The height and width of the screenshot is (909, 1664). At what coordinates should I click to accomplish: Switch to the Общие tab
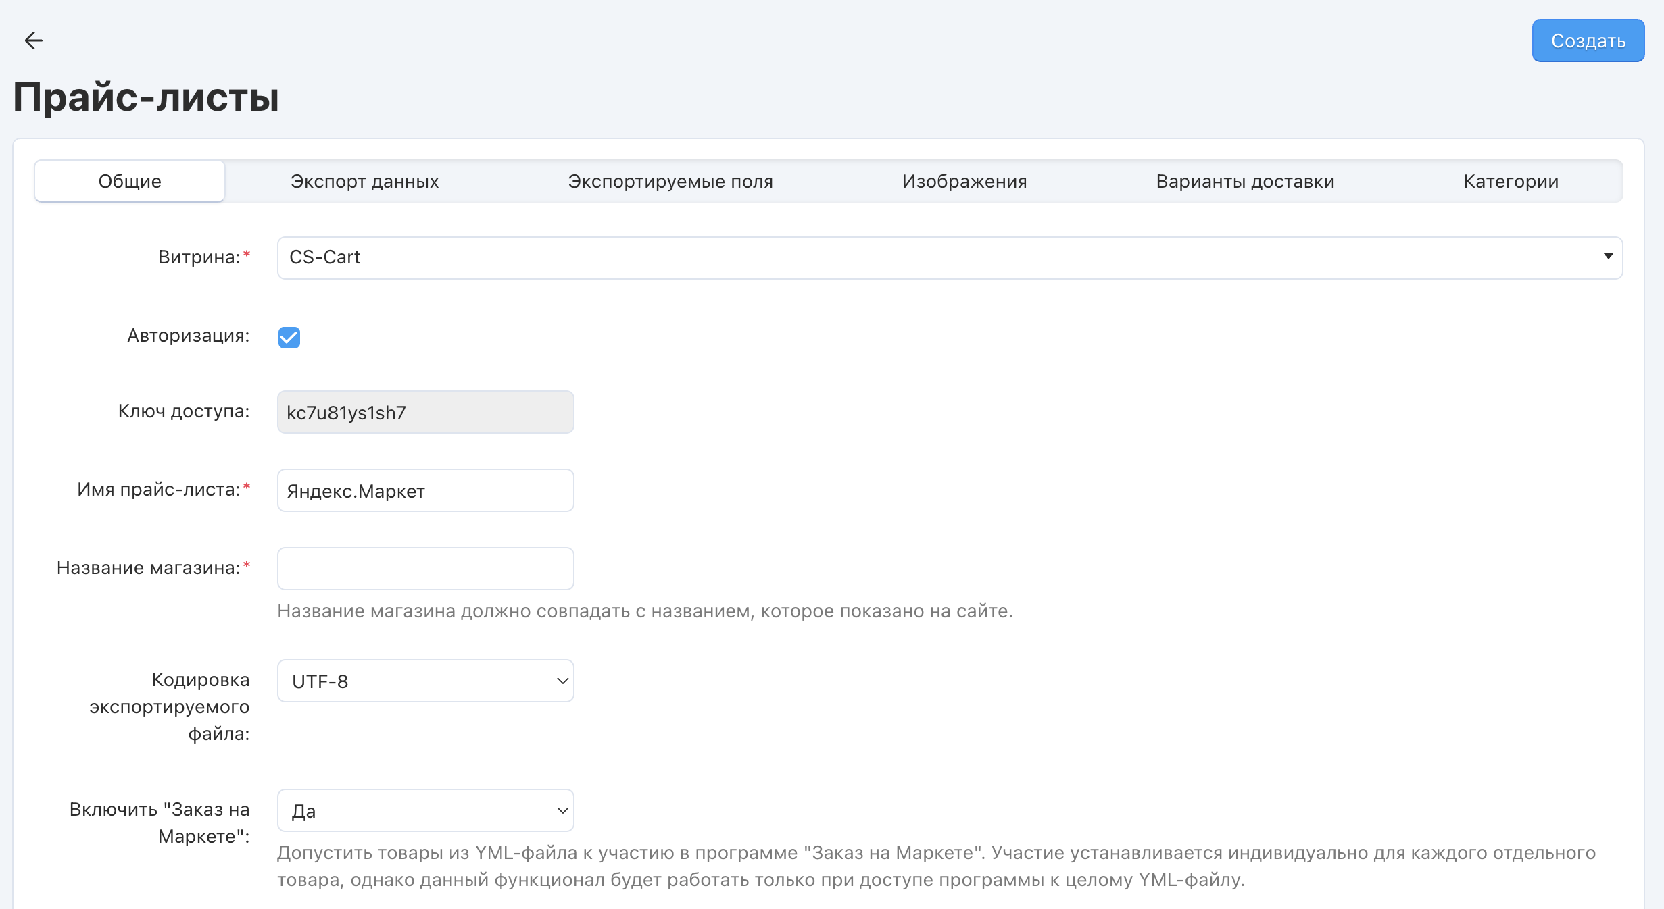pyautogui.click(x=130, y=181)
